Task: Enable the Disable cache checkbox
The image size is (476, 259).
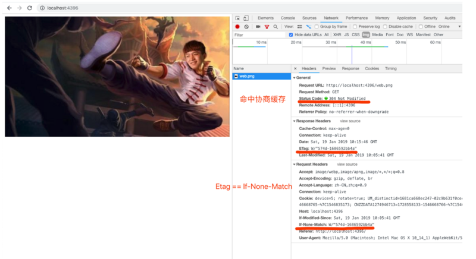Action: [385, 27]
